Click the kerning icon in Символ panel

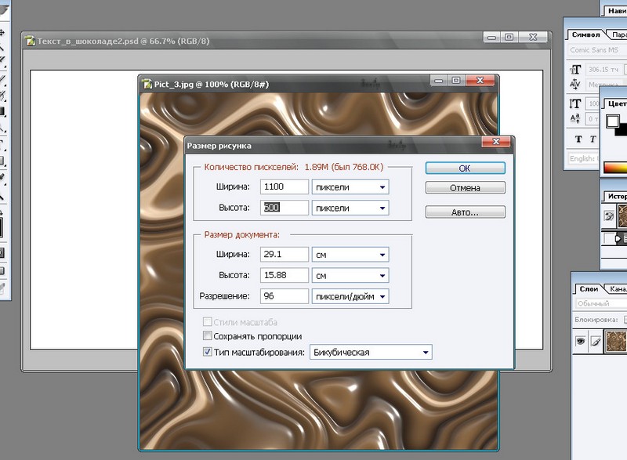pos(575,85)
